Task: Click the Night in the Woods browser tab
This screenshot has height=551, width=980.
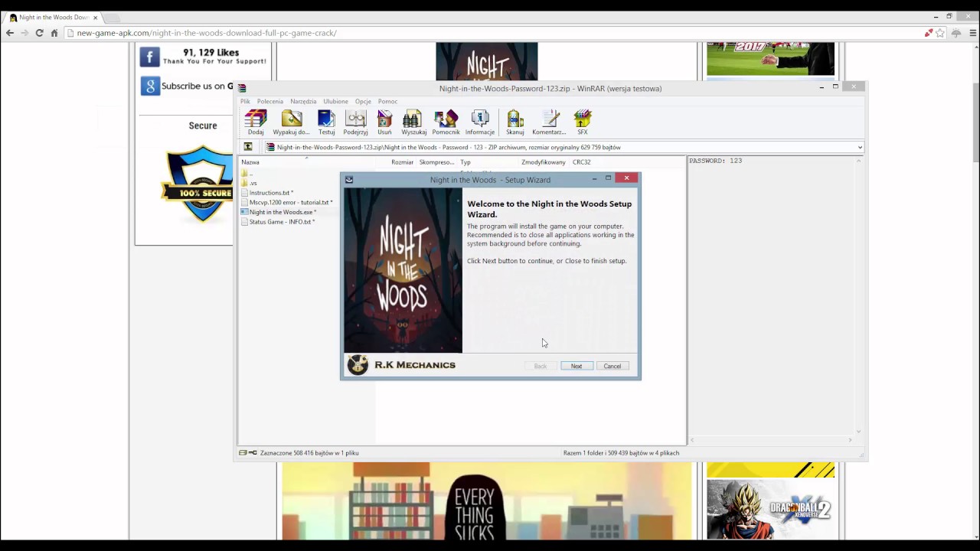Action: (x=52, y=18)
